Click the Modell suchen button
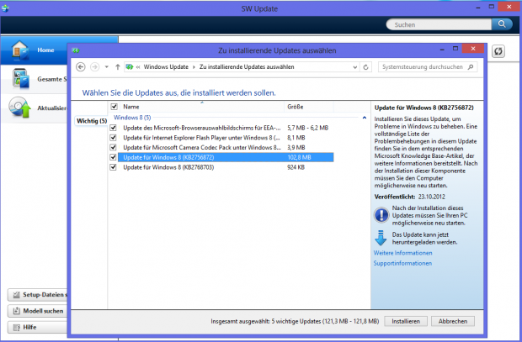This screenshot has height=342, width=522. (38, 311)
